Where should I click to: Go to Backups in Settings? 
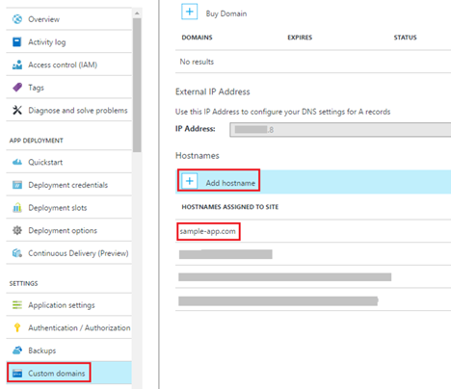pyautogui.click(x=68, y=350)
